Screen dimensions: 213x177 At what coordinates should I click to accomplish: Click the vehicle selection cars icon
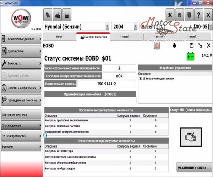pos(48,15)
